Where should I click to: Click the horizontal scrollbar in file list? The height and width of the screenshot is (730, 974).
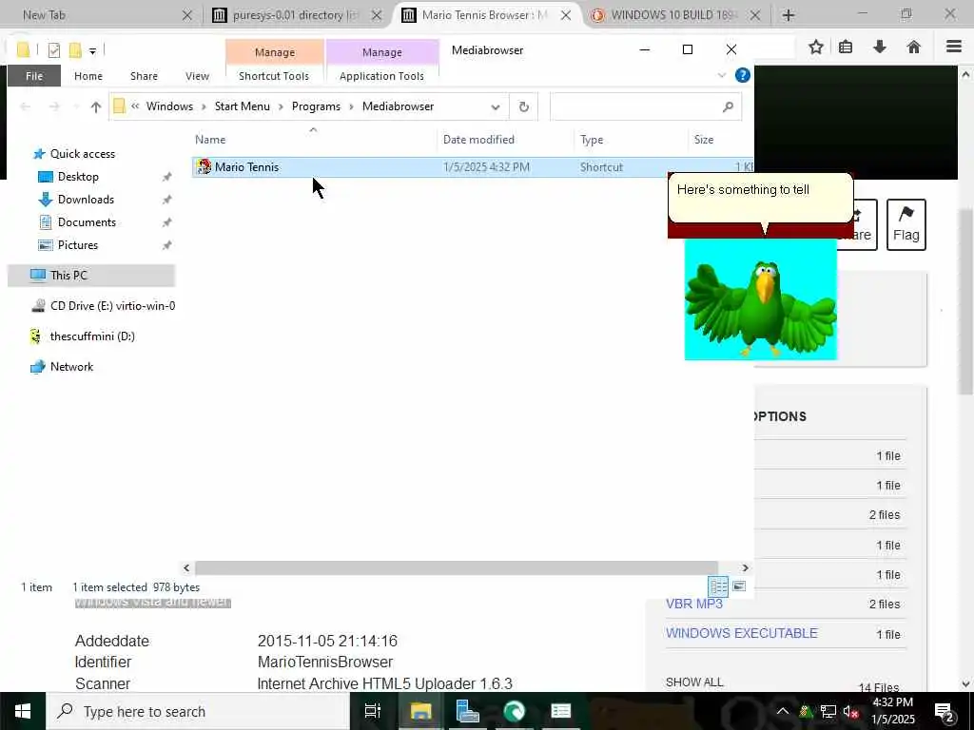point(456,567)
